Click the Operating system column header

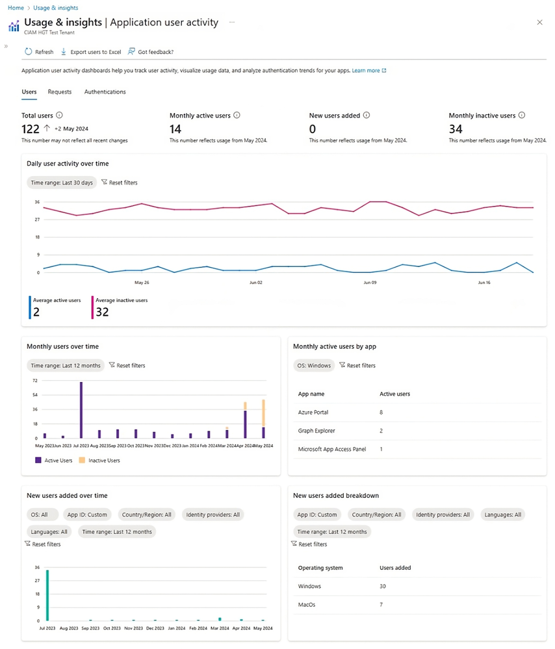pos(320,568)
